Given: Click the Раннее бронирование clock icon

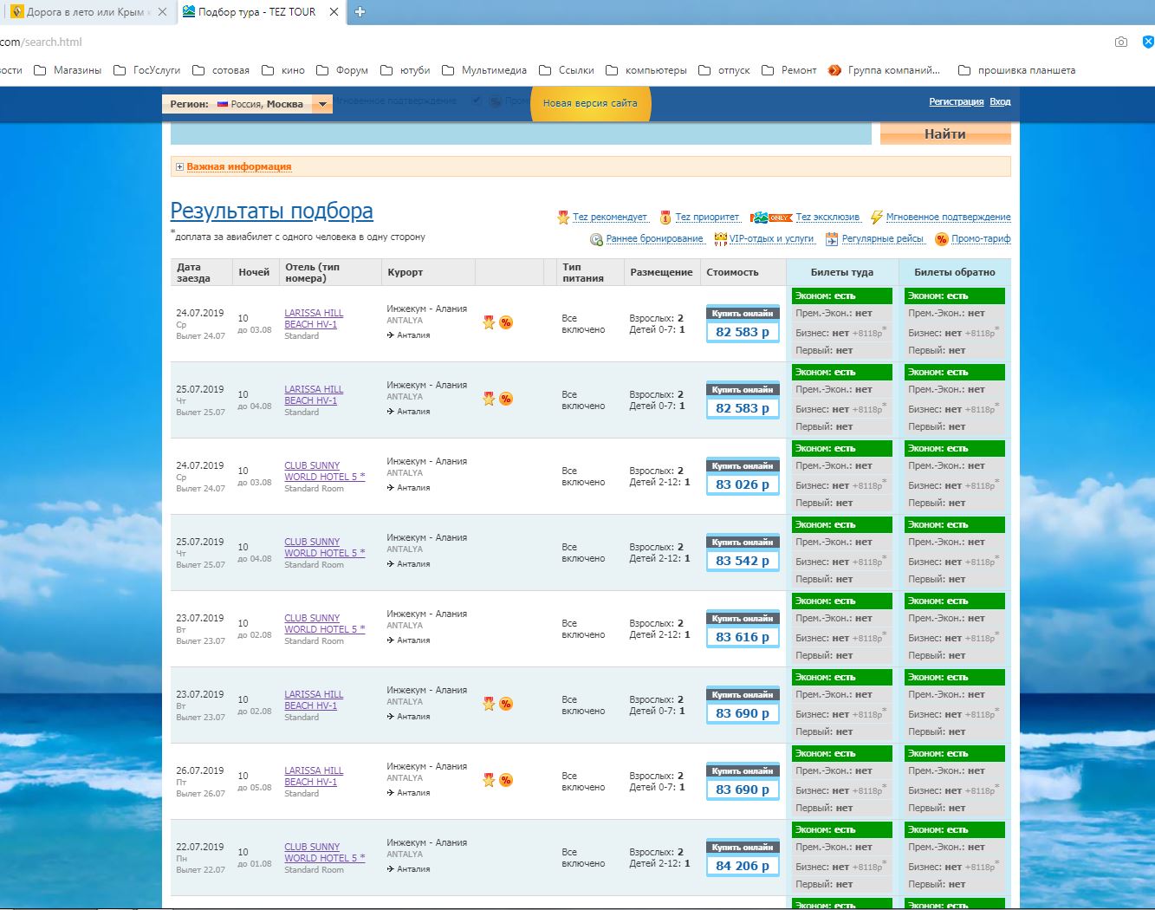Looking at the screenshot, I should click(596, 239).
